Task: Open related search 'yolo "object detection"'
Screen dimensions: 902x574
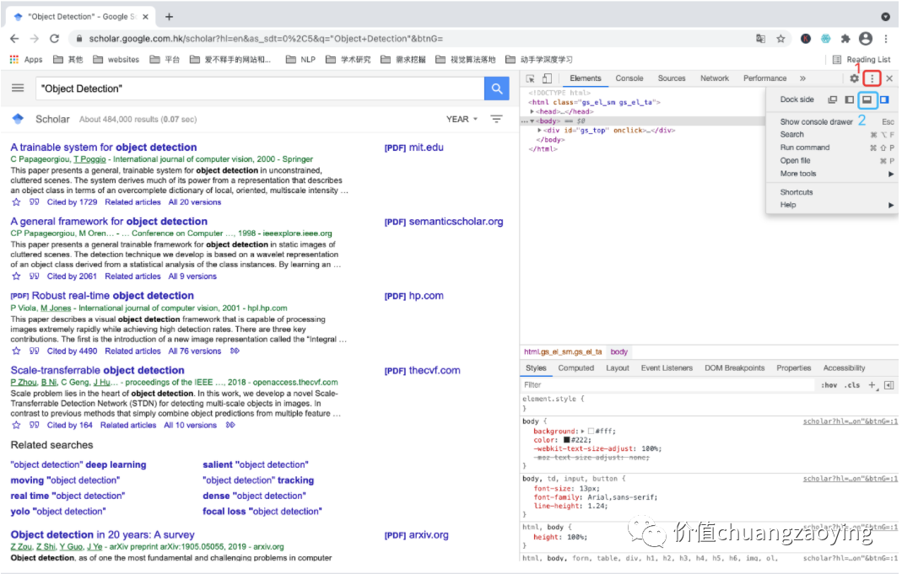Action: pyautogui.click(x=58, y=512)
